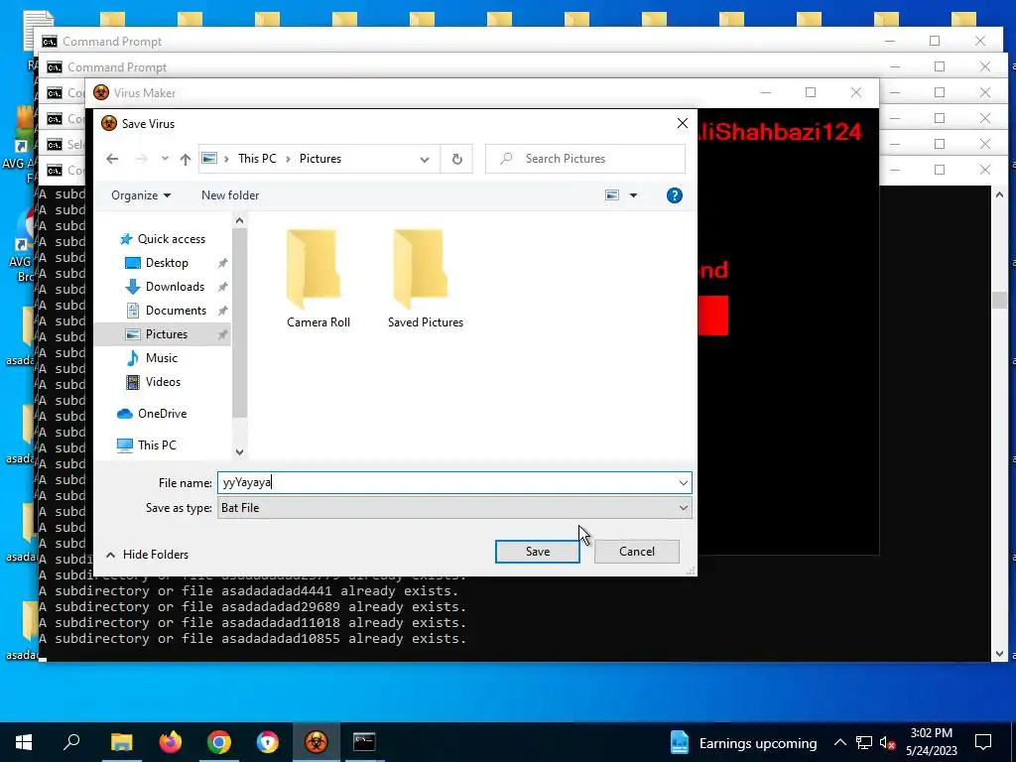Open the Save as type Bat File dropdown
The width and height of the screenshot is (1016, 762).
[x=454, y=508]
